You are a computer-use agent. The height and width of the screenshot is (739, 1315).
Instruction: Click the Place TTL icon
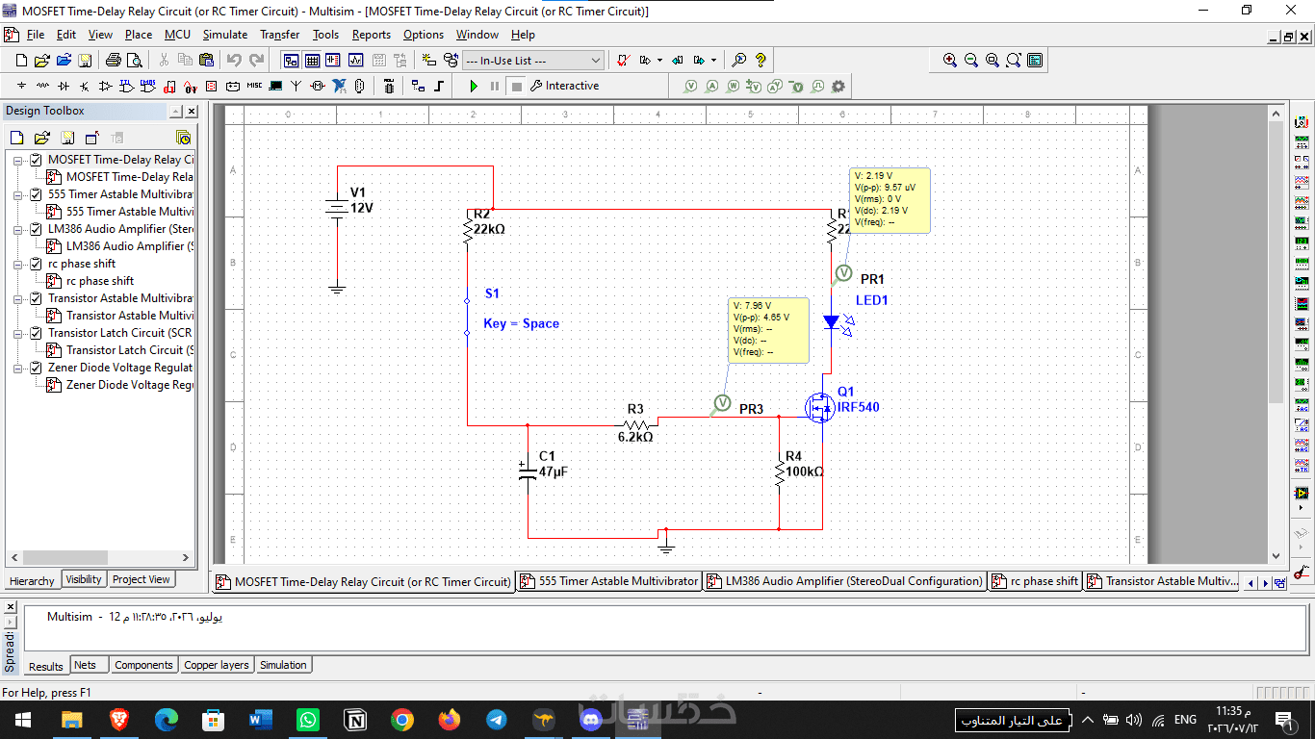[x=127, y=86]
